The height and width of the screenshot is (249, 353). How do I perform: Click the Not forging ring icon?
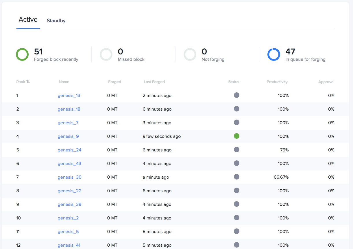190,54
